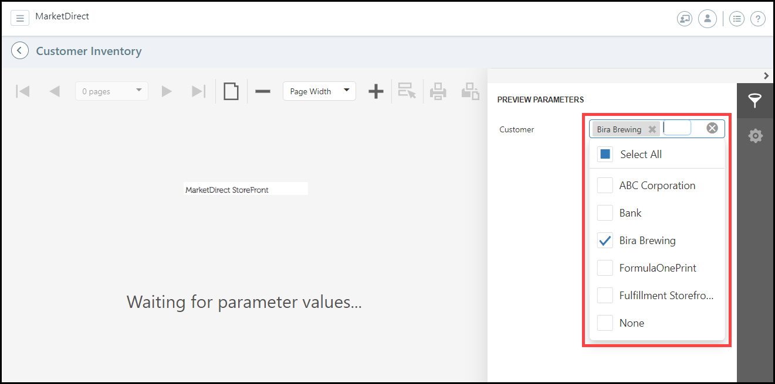Click the Customer search input field
This screenshot has width=775, height=384.
point(678,128)
